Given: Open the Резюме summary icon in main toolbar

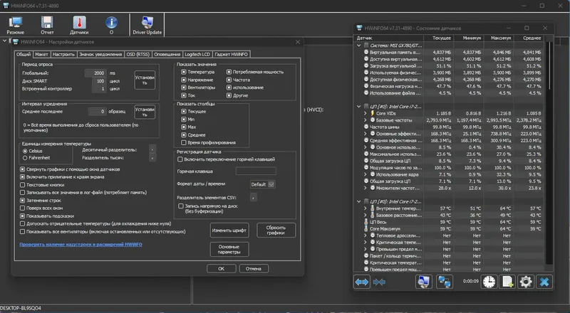Looking at the screenshot, I should 15,23.
